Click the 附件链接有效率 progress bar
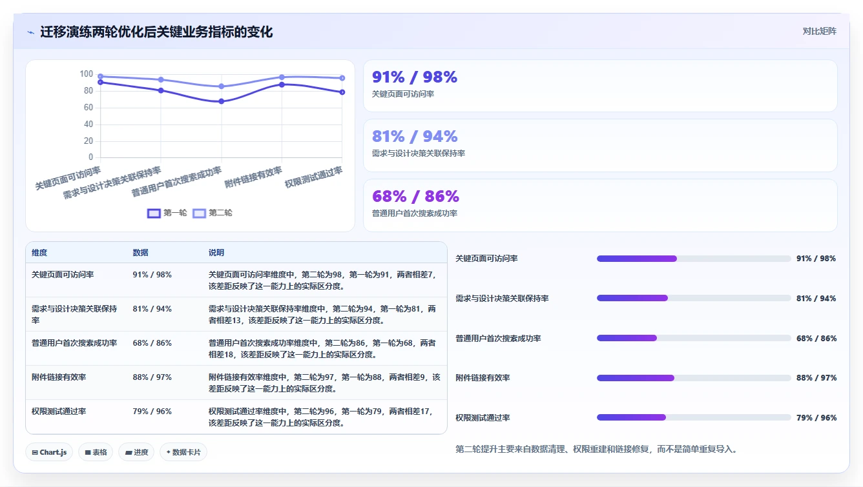This screenshot has width=863, height=487. pyautogui.click(x=694, y=378)
